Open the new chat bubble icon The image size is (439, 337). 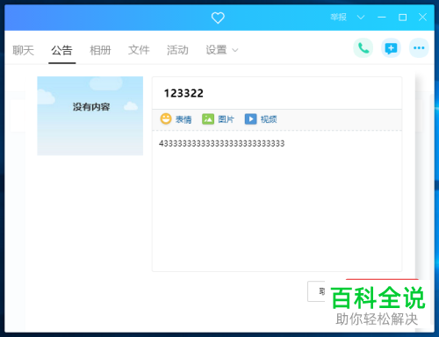point(391,48)
